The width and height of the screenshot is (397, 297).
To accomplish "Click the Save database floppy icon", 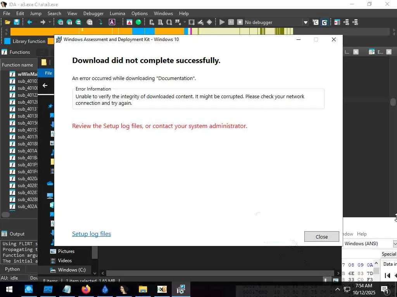I will pyautogui.click(x=17, y=22).
